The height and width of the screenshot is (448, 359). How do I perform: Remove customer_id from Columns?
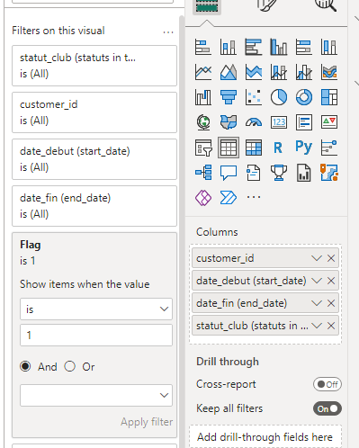(331, 258)
